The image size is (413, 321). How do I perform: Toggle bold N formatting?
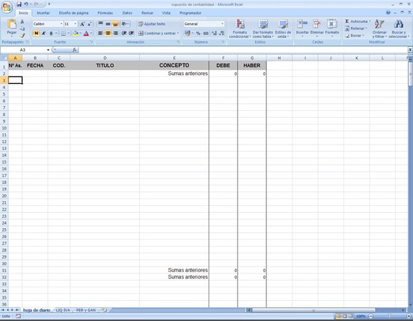click(x=36, y=33)
